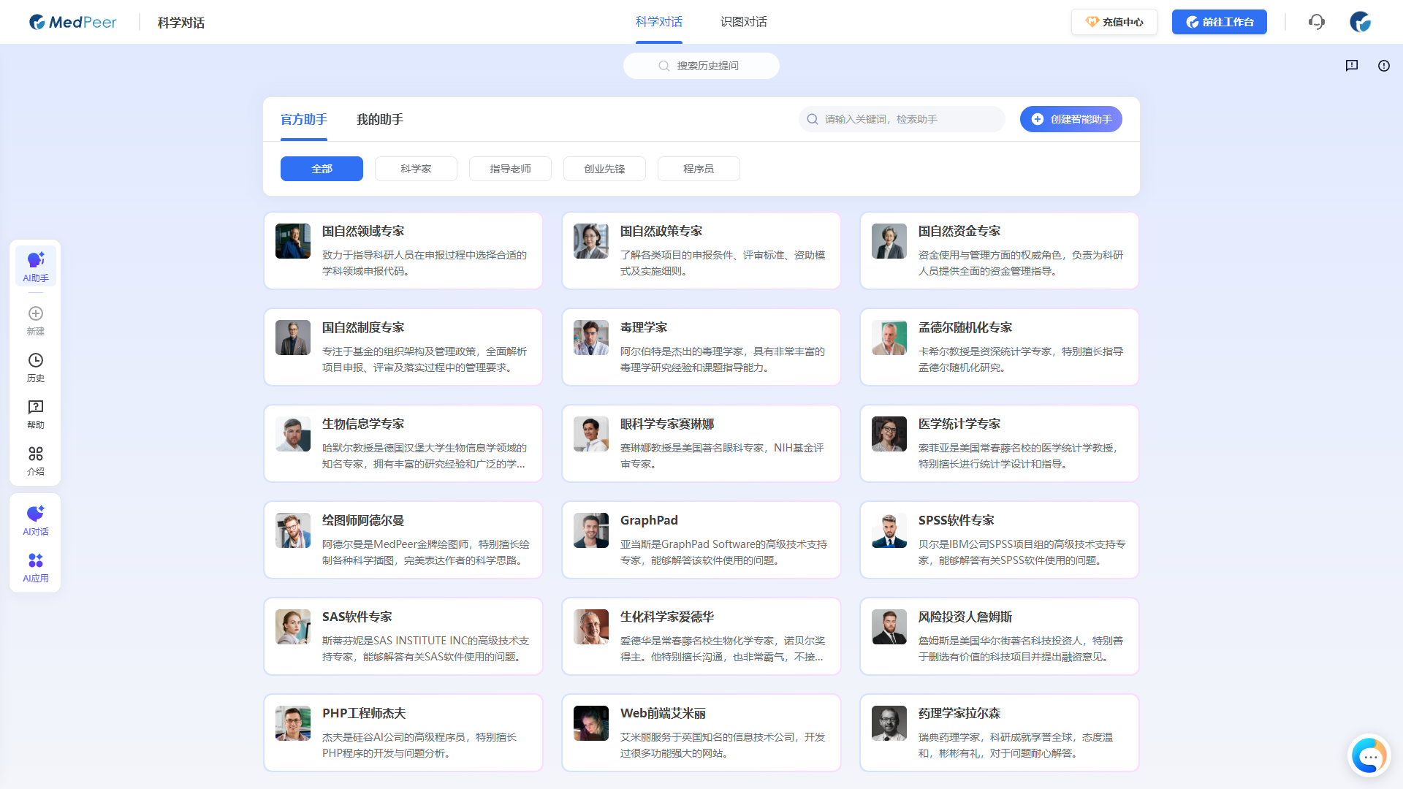
Task: Open the 充值中心 recharge page
Action: 1114,22
